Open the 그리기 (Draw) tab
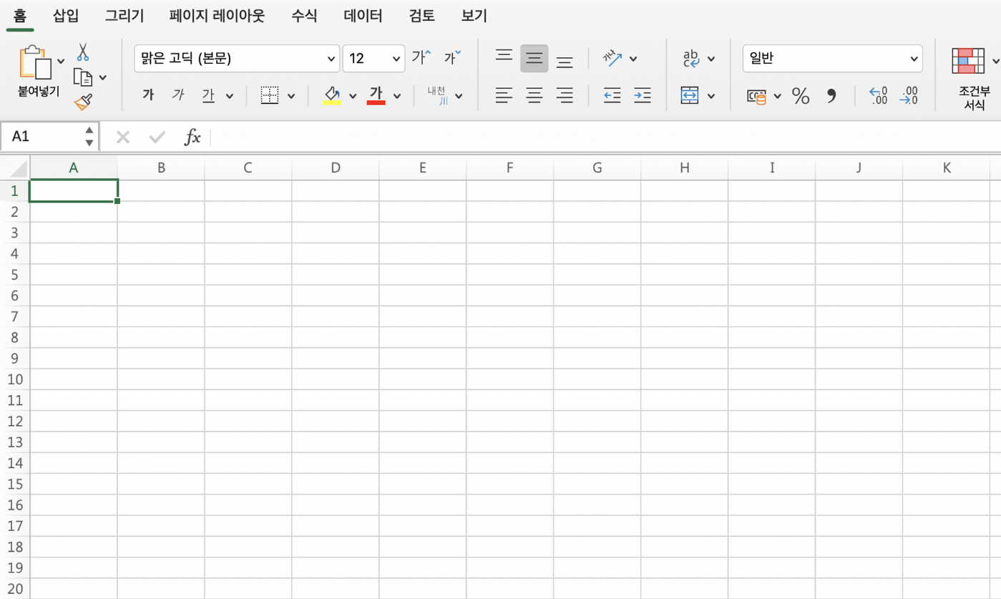Image resolution: width=1001 pixels, height=599 pixels. point(124,15)
